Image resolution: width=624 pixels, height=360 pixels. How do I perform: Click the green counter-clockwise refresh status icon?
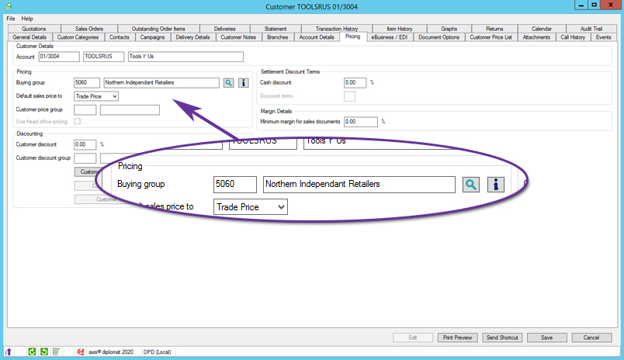[44, 351]
